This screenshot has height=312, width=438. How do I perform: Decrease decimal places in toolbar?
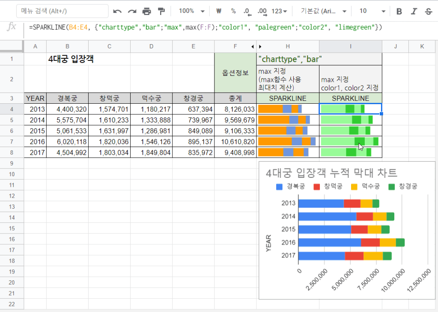click(x=247, y=11)
